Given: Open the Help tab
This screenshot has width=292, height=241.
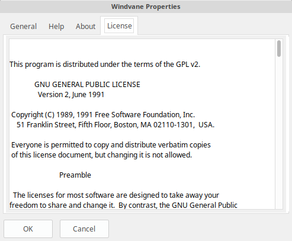Looking at the screenshot, I should pyautogui.click(x=56, y=26).
